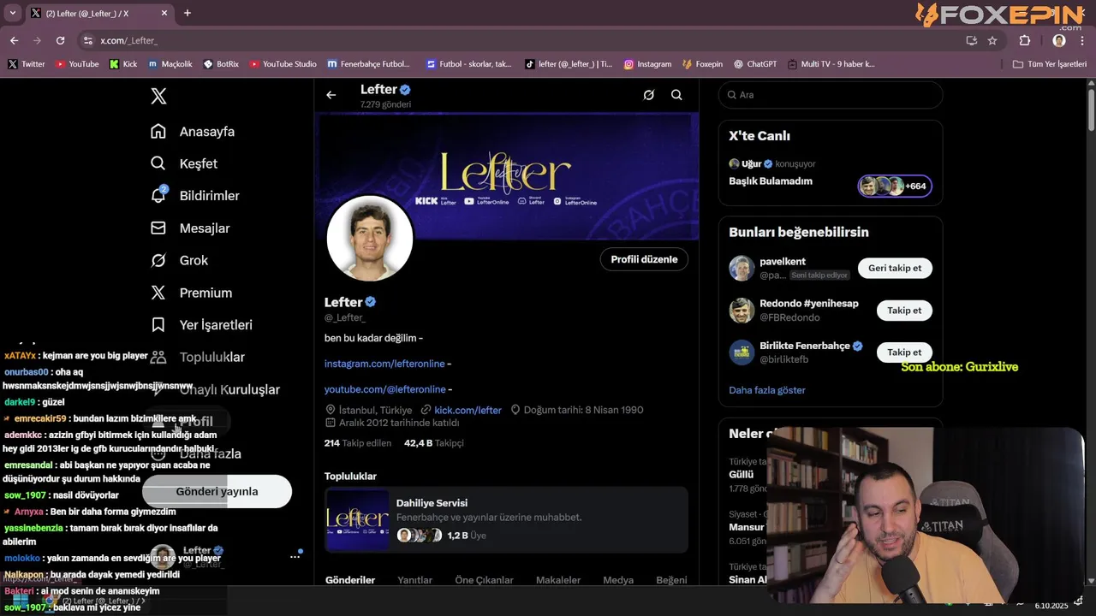Open YouTube bookmark
1096x616 pixels.
click(77, 64)
